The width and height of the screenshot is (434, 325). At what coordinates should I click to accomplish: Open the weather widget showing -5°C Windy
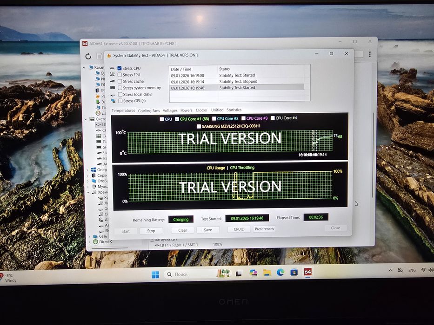click(8, 278)
